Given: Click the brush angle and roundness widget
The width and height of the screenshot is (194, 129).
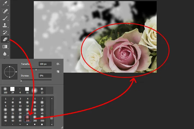Looking at the screenshot, I should (x=10, y=72).
